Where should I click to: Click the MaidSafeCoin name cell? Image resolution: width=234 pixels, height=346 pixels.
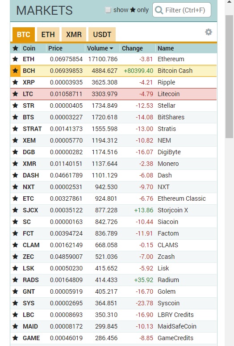pos(177,326)
